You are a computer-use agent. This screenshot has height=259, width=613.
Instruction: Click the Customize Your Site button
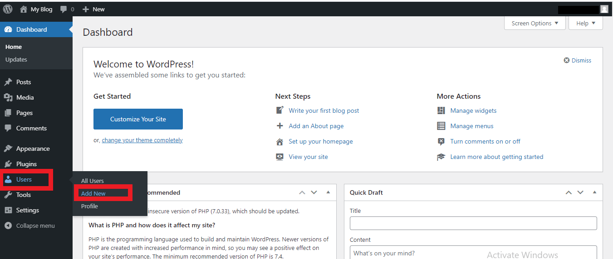pos(138,119)
